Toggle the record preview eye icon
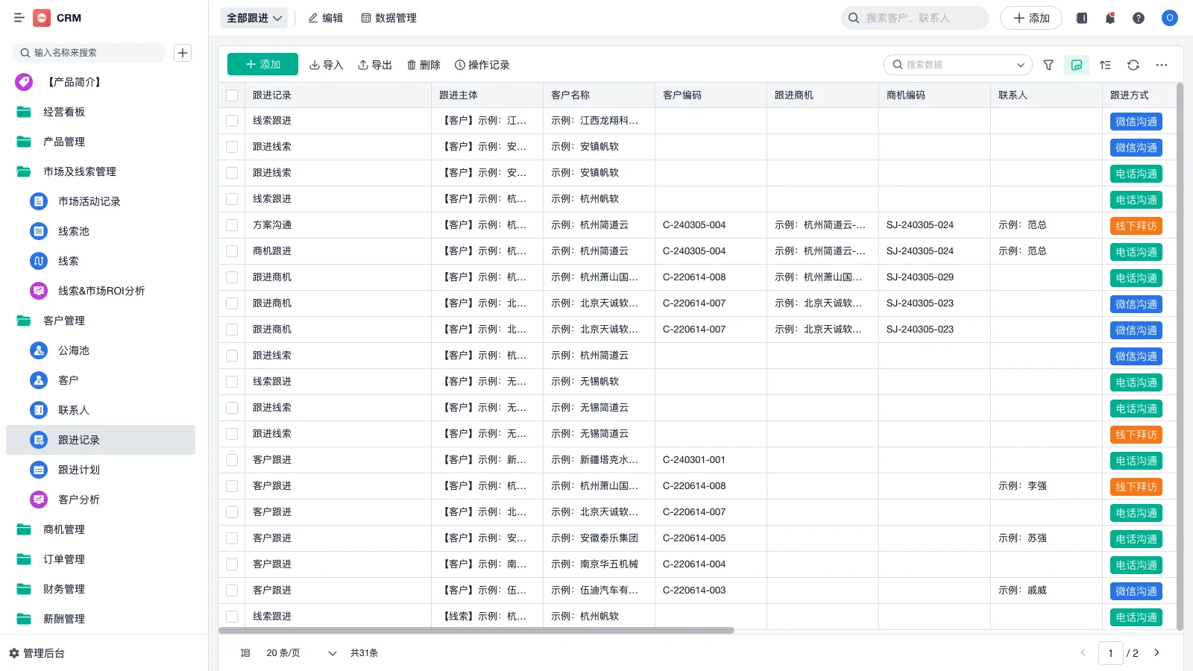 coord(1076,65)
